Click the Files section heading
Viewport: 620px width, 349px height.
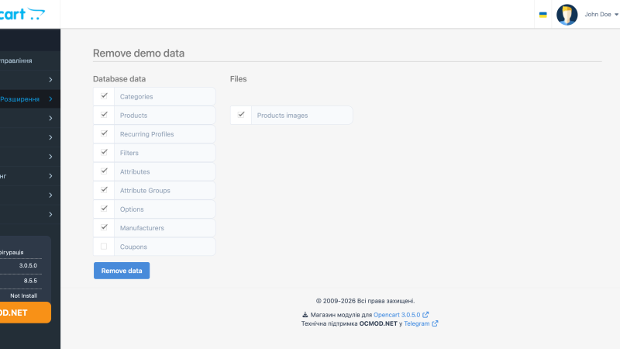point(239,79)
